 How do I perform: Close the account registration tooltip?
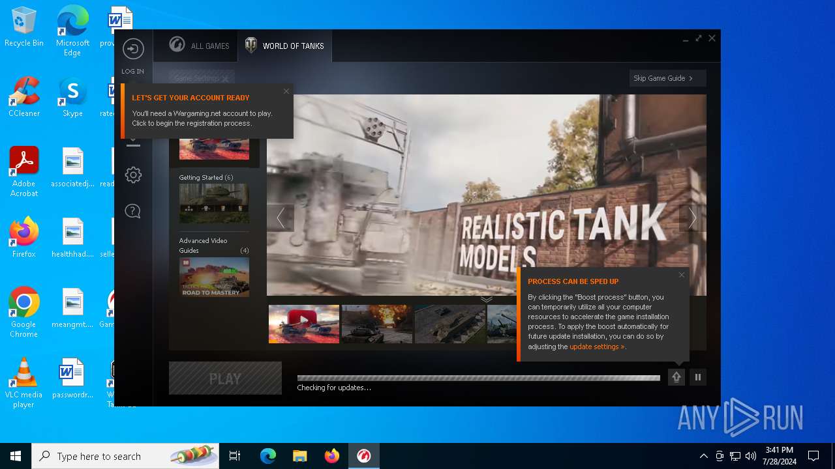286,91
